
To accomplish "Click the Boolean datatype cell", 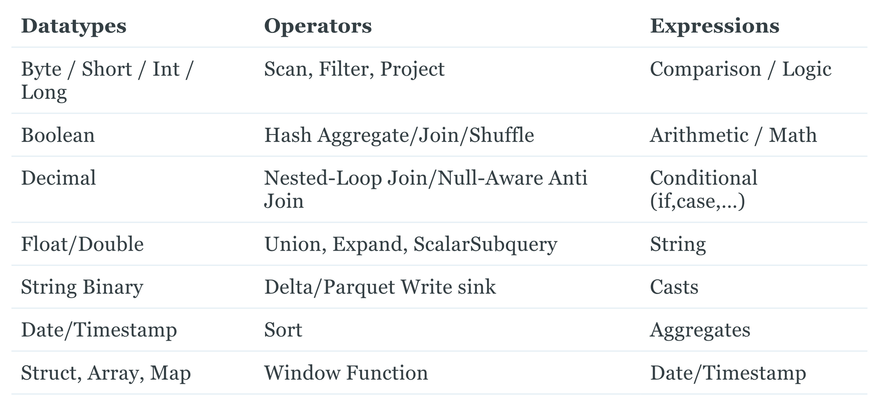I will point(58,135).
